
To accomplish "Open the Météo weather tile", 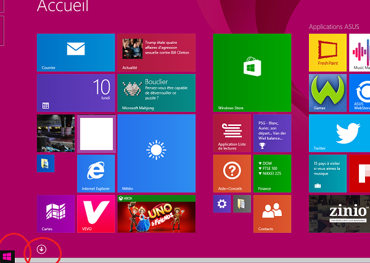I will tap(156, 153).
